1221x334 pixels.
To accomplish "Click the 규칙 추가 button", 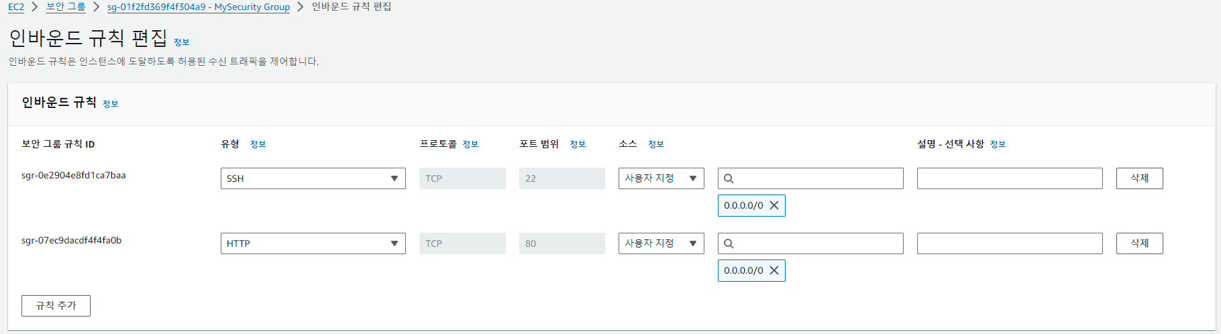I will click(56, 306).
